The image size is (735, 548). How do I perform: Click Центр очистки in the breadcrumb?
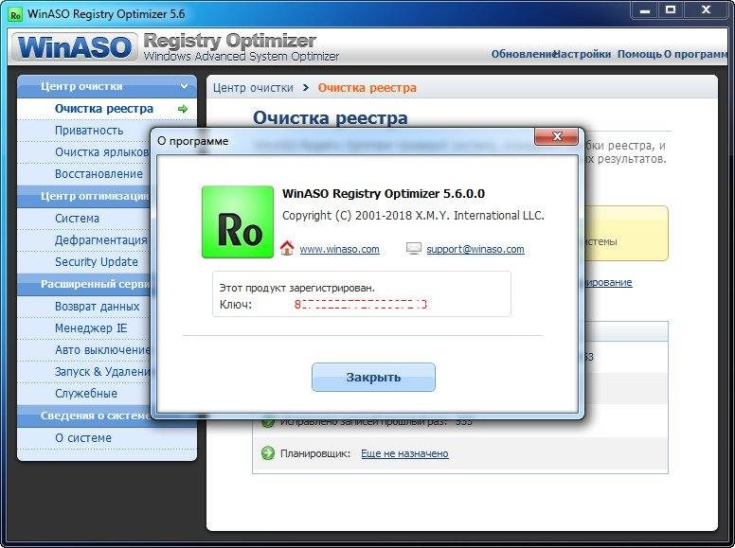point(253,88)
